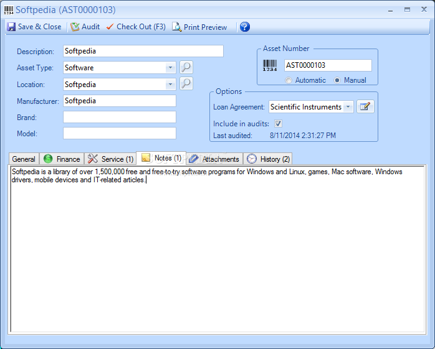Click the Save & Close floppy disk icon
The image size is (435, 349).
tap(11, 27)
